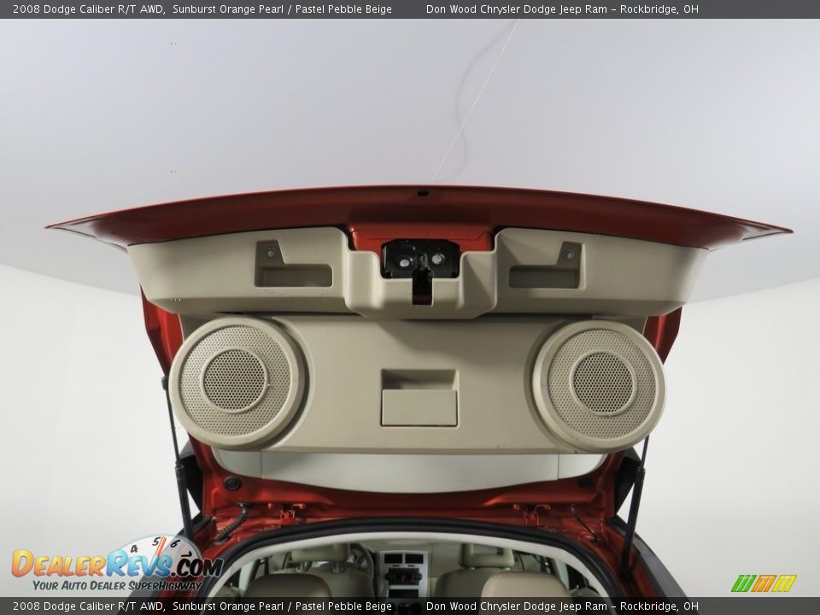Click the dashboard center stack seen through the hatch
The height and width of the screenshot is (615, 820).
[402, 571]
